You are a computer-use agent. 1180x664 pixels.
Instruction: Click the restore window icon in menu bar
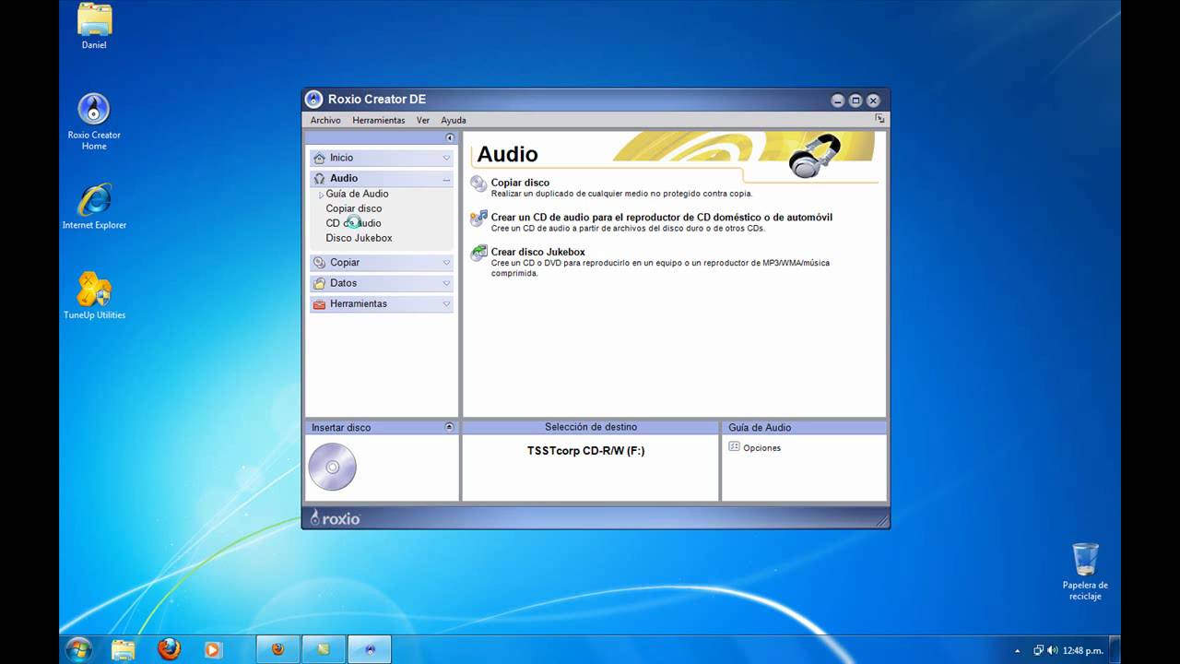880,119
